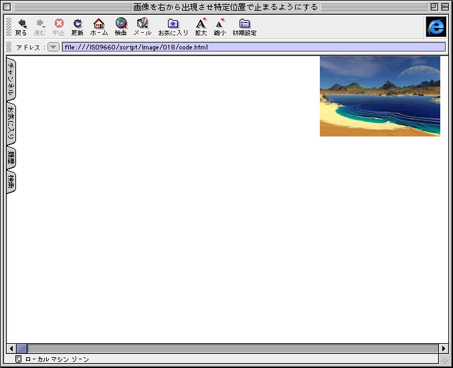
Task: Open the ホーム home icon
Action: click(x=99, y=27)
